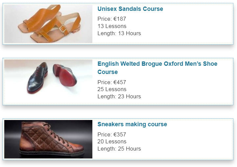Image resolution: width=237 pixels, height=167 pixels.
Task: Select the €357 price label
Action: pos(112,134)
